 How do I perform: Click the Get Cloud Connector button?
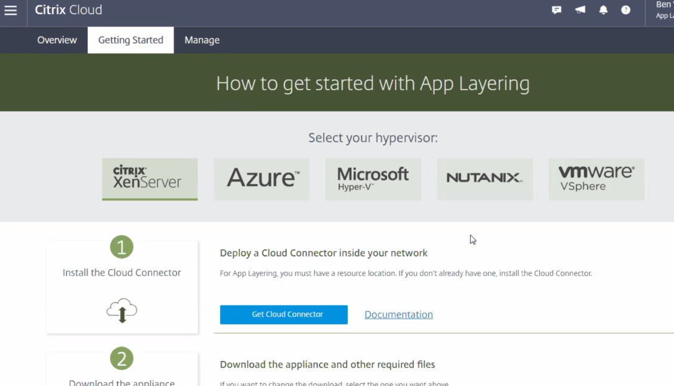(x=284, y=315)
